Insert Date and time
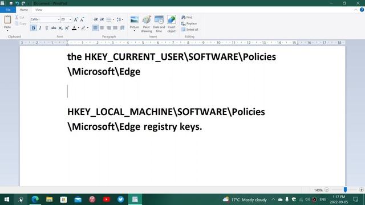 point(159,24)
